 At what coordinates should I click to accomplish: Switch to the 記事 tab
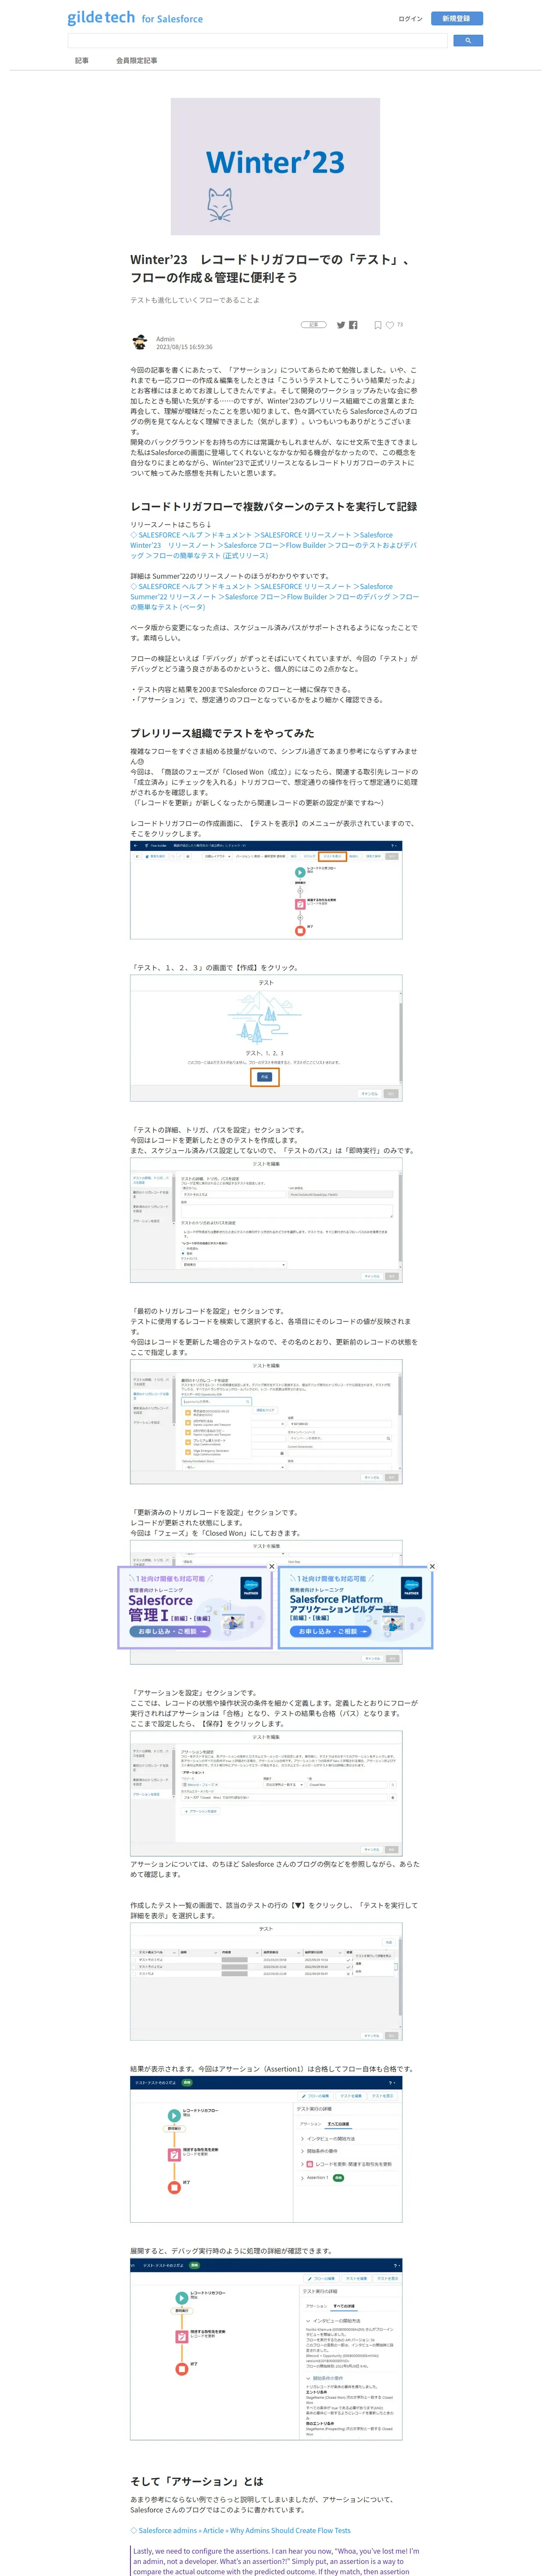82,61
